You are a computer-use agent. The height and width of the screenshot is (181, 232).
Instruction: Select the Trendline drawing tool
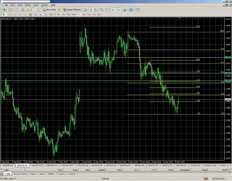pyautogui.click(x=25, y=14)
